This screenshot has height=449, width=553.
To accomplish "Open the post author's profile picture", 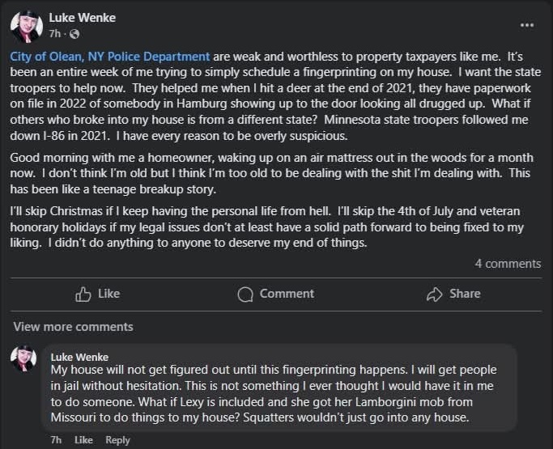I will click(x=27, y=27).
